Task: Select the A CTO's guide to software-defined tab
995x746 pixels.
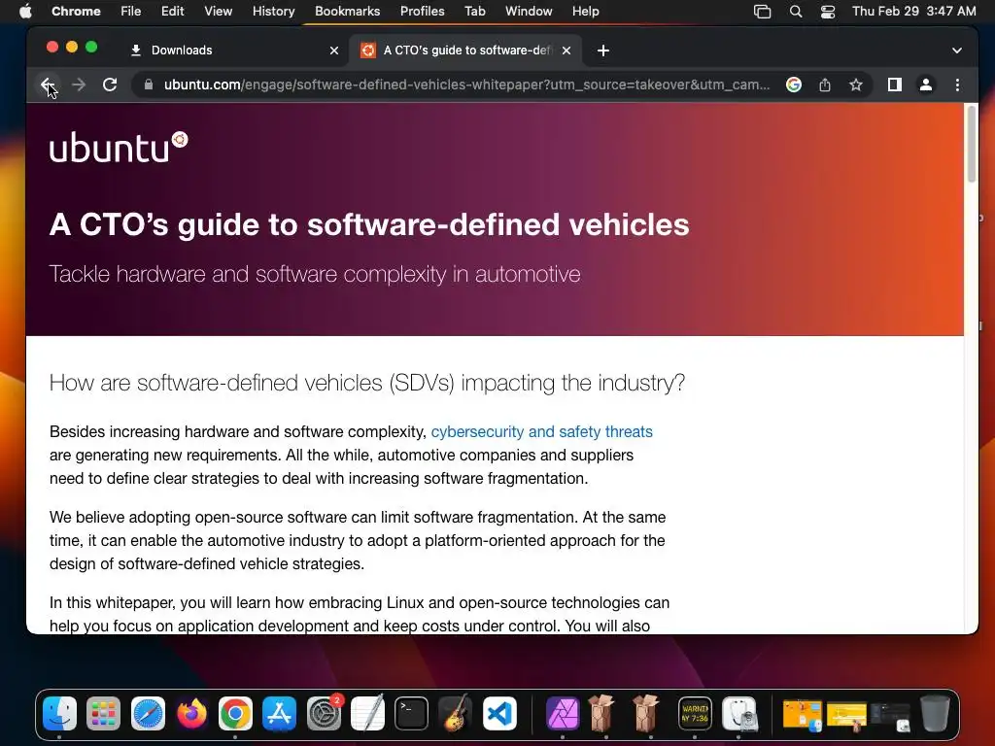Action: point(465,51)
